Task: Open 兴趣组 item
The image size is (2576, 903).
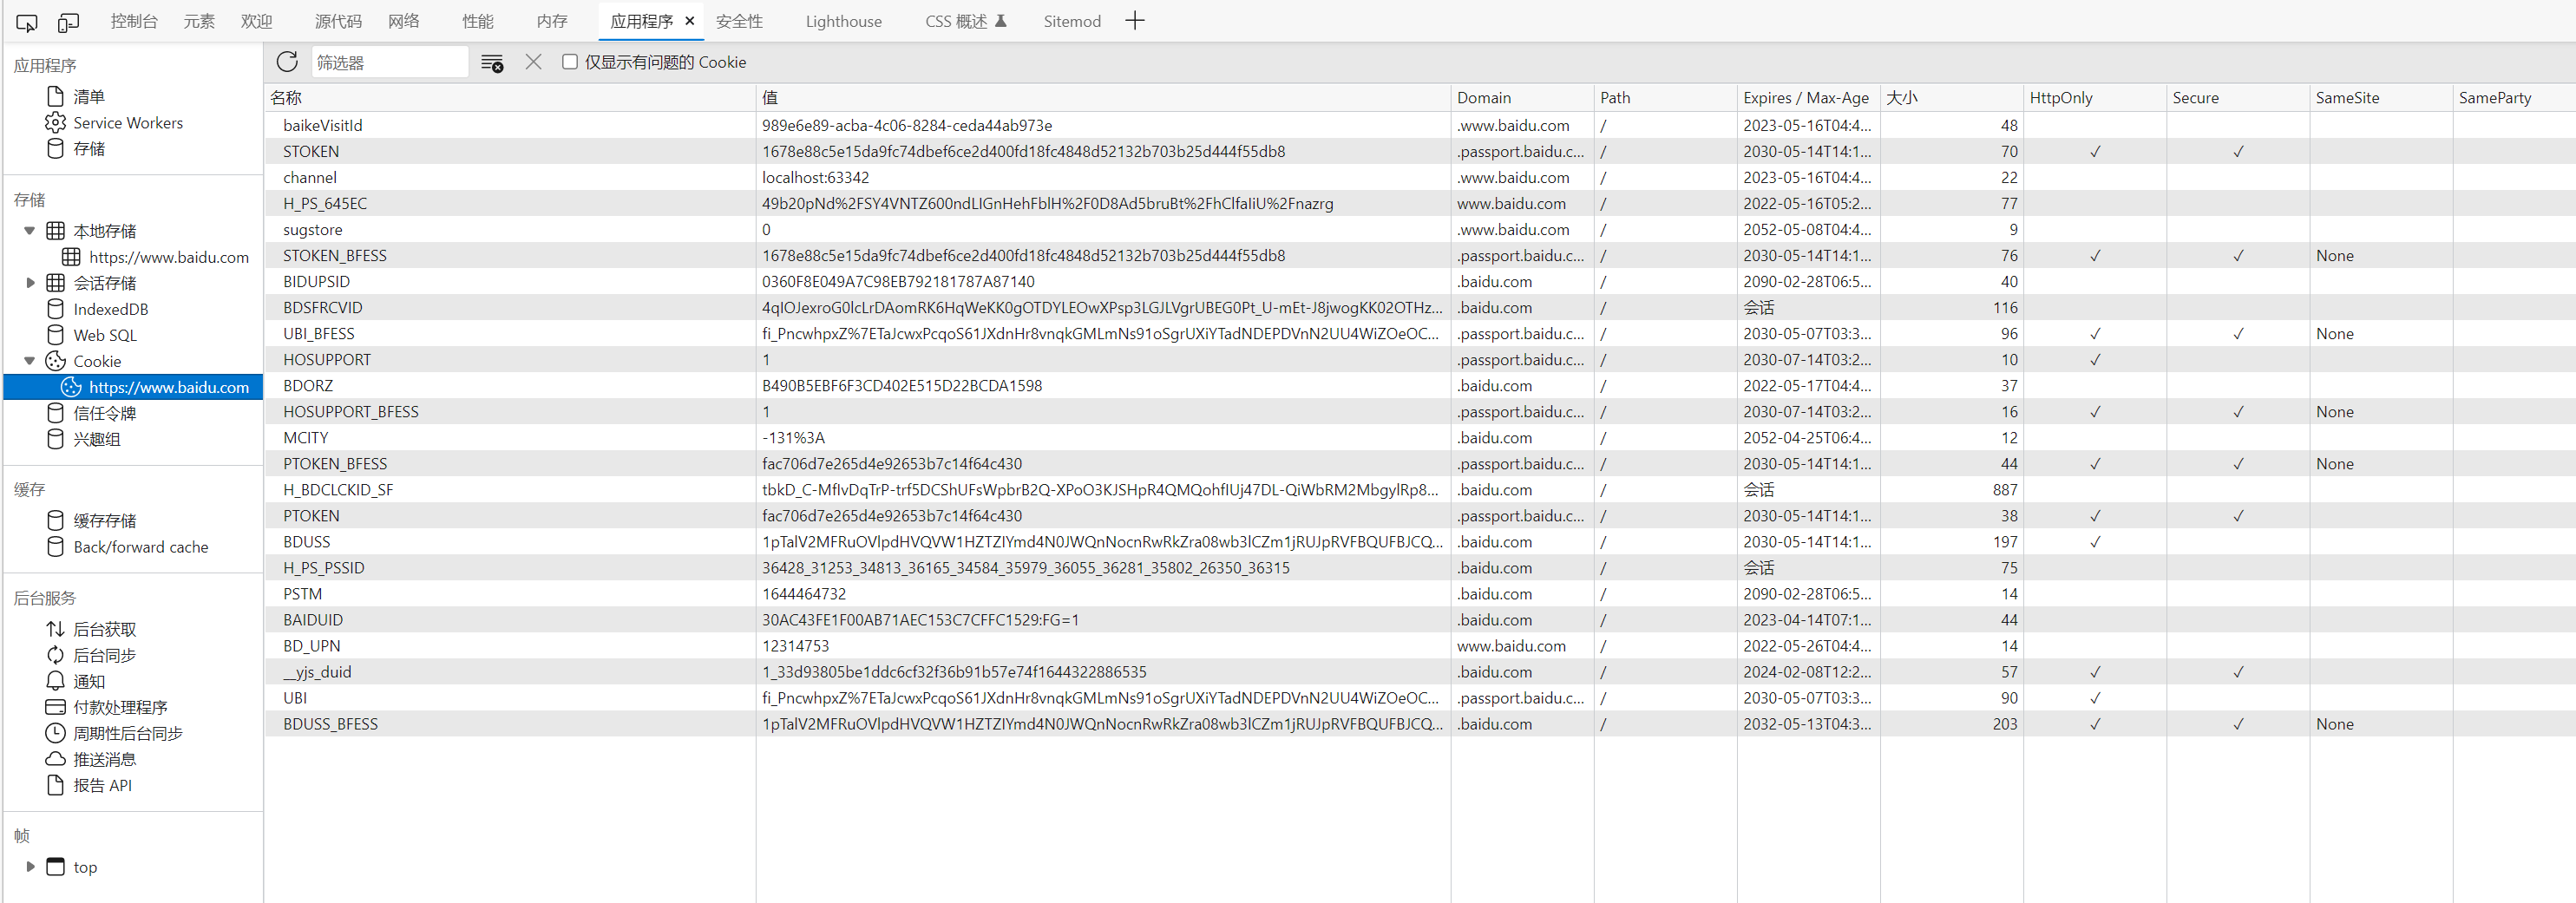Action: point(97,438)
